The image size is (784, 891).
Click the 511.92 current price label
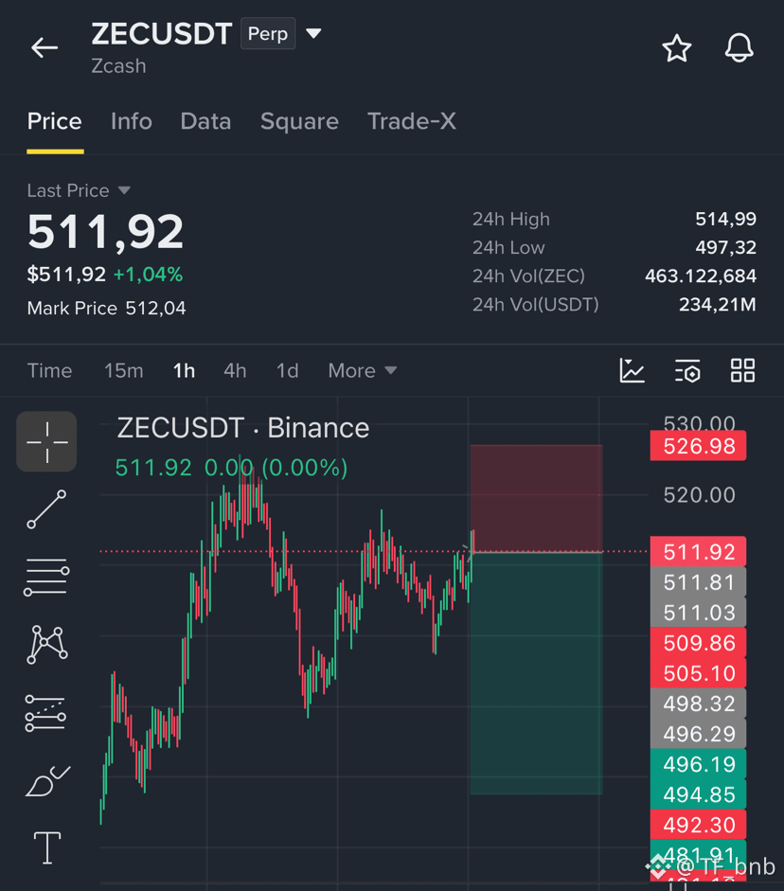tap(698, 552)
